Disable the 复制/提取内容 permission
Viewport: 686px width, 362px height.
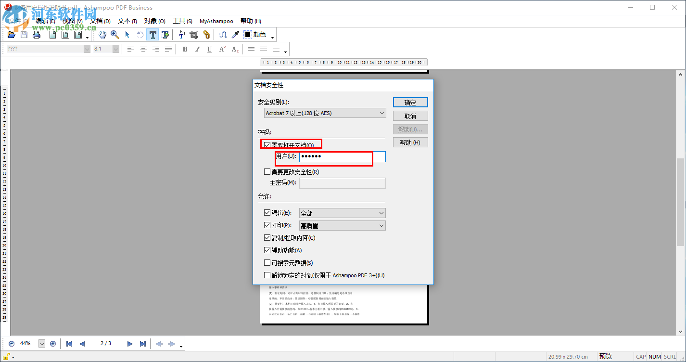pos(267,237)
